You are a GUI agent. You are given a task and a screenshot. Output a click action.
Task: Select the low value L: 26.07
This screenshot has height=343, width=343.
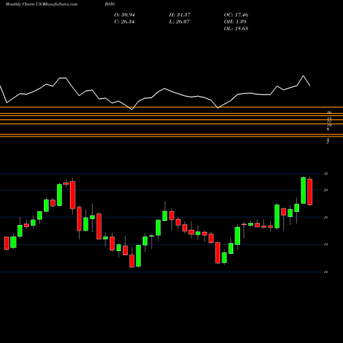click(179, 22)
